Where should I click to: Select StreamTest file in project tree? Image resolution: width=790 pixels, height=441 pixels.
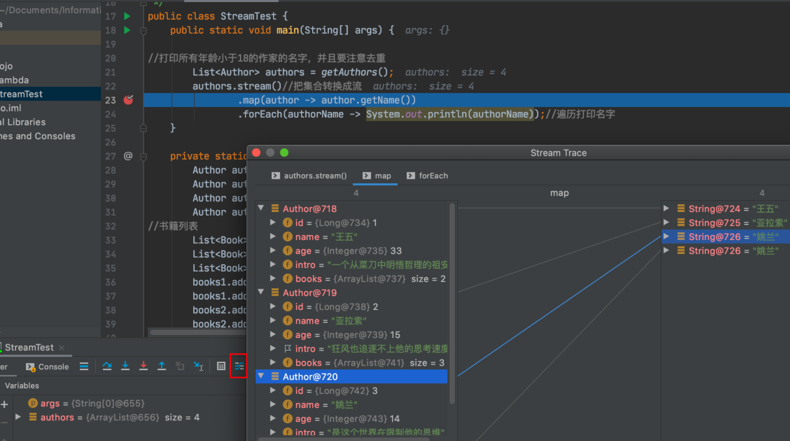tap(50, 94)
